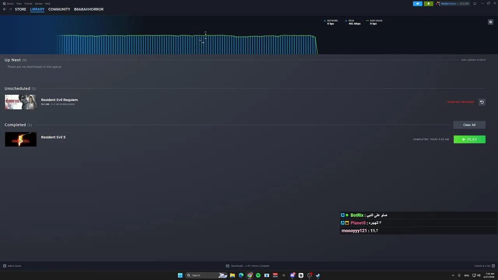Image resolution: width=498 pixels, height=280 pixels.
Task: Open the Windows Start menu
Action: [x=180, y=275]
